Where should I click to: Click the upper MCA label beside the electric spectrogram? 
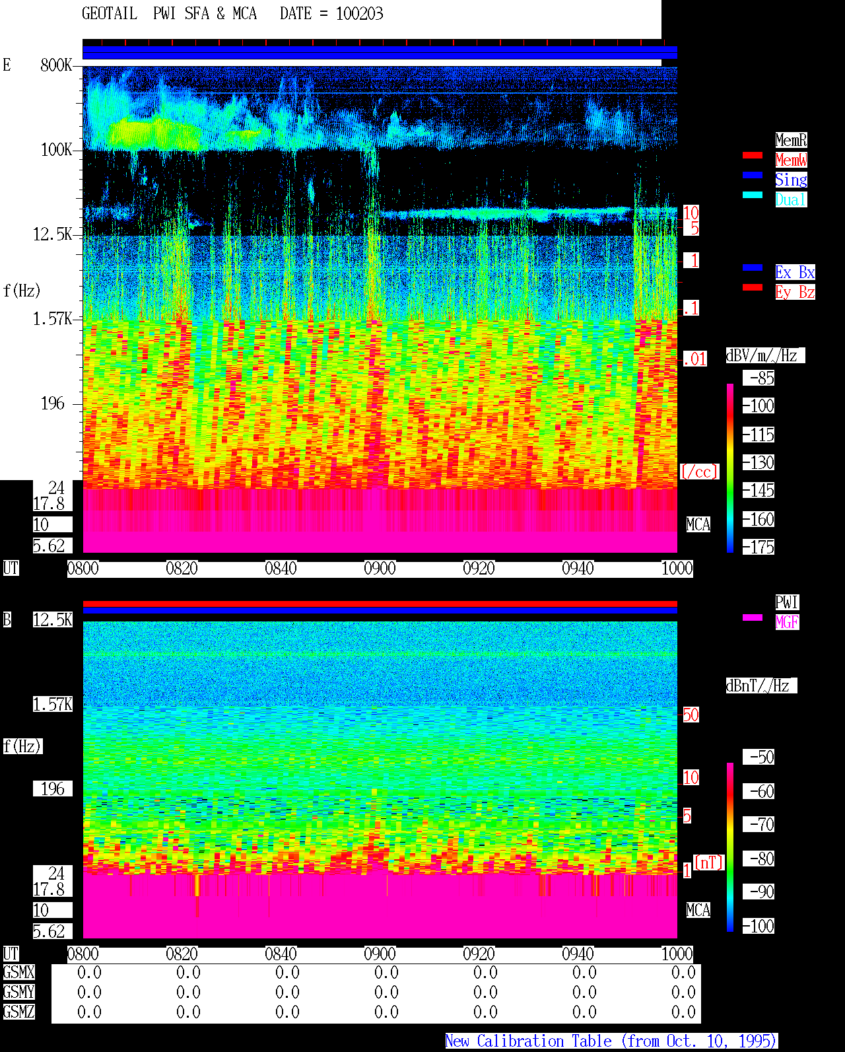[x=698, y=525]
